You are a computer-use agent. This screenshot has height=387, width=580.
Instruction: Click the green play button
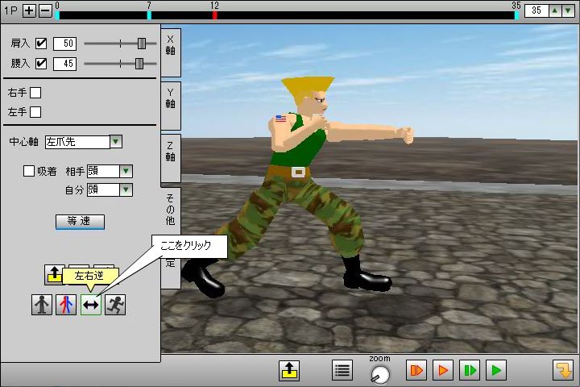[496, 370]
